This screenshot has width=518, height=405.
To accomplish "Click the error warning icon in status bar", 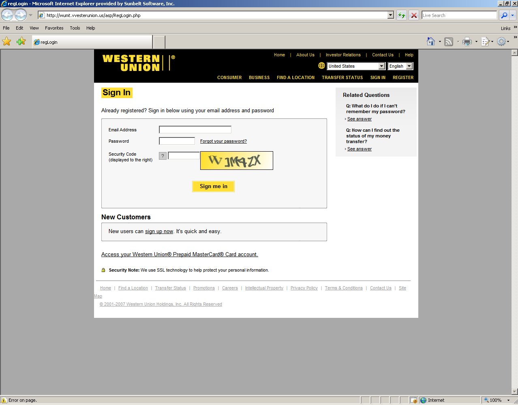I will (x=4, y=400).
